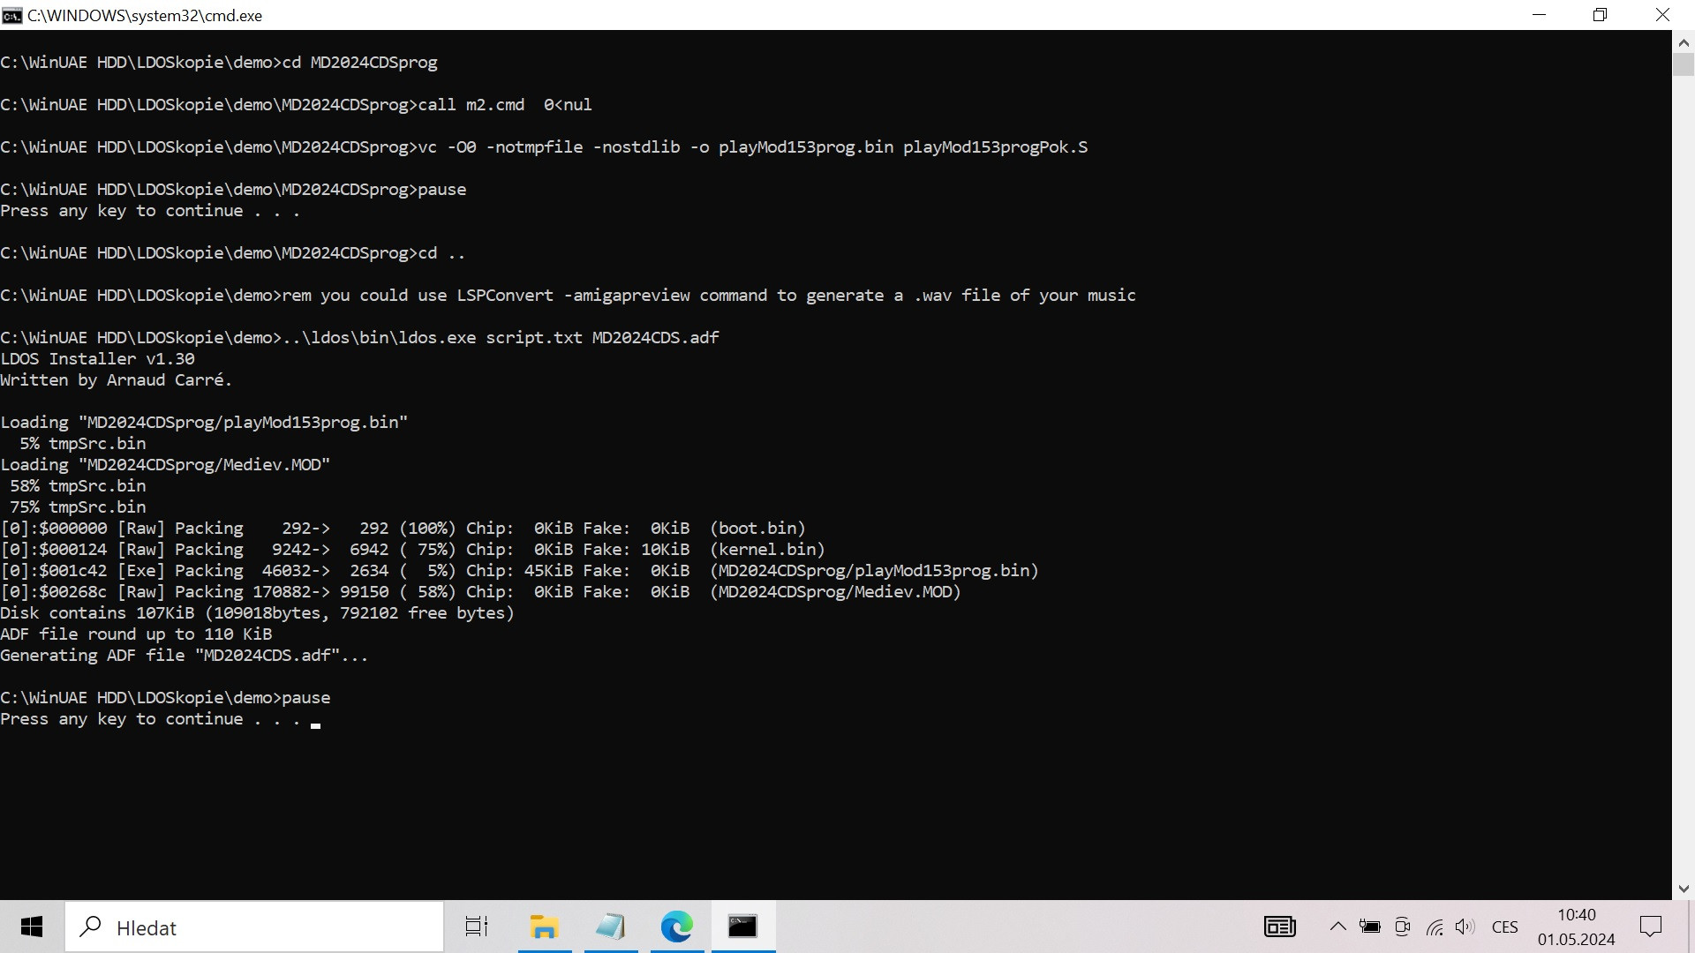The width and height of the screenshot is (1695, 953).
Task: Click the cmd window taskbar icon
Action: 742,927
